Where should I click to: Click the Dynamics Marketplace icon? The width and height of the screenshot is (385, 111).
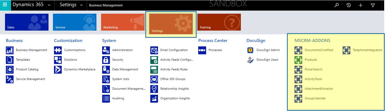click(58, 70)
